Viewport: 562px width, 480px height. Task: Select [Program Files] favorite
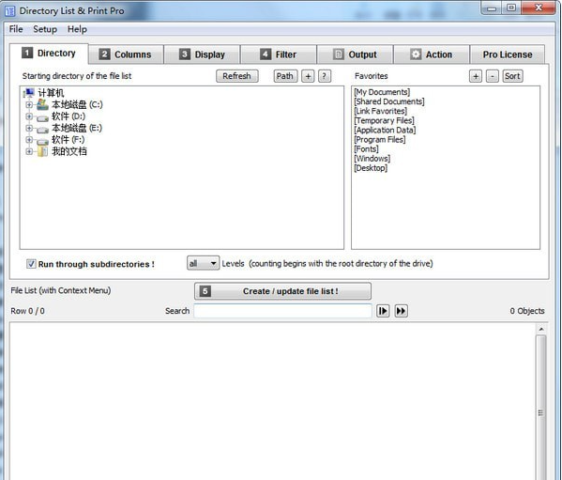(380, 140)
